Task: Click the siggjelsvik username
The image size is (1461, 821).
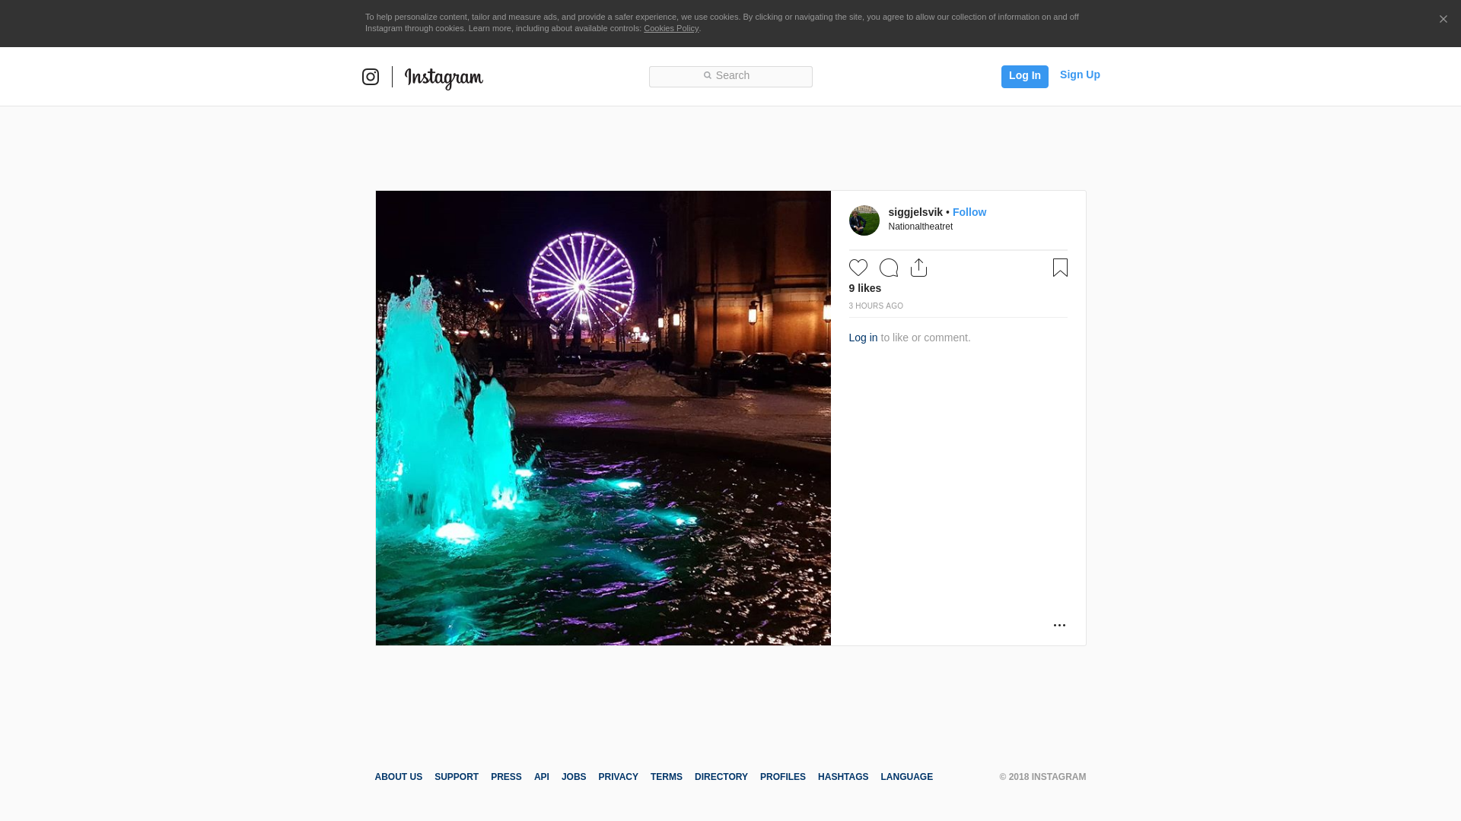Action: tap(915, 212)
